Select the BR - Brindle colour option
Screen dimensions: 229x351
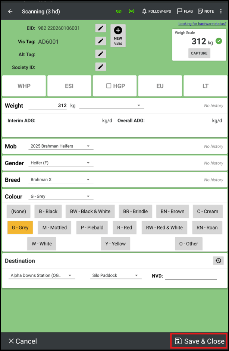[135, 211]
